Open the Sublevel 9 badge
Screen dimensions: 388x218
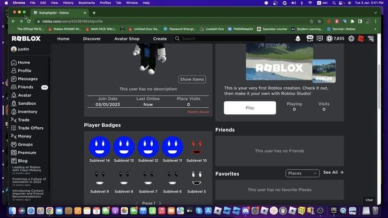99,181
